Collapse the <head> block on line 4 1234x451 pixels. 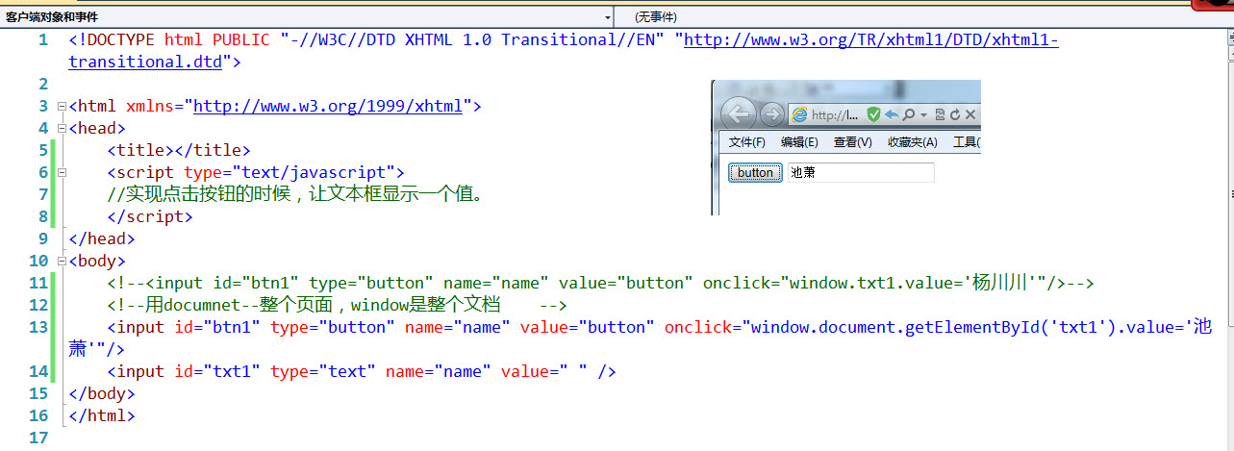(62, 128)
